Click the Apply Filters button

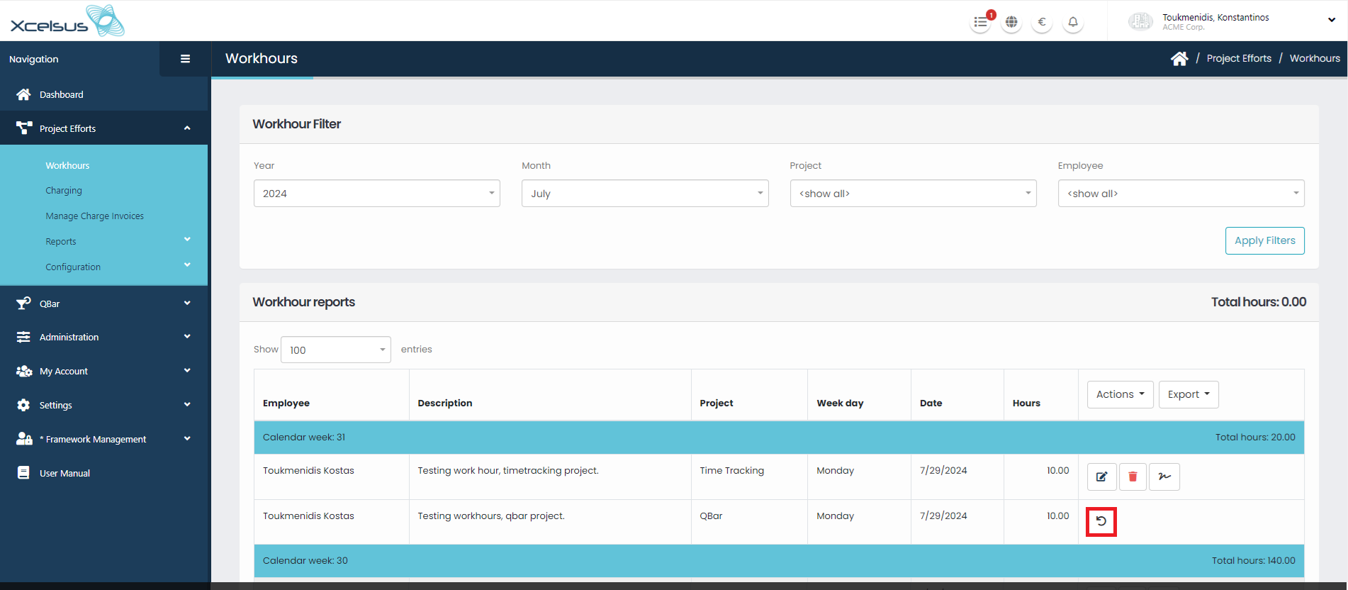point(1264,240)
